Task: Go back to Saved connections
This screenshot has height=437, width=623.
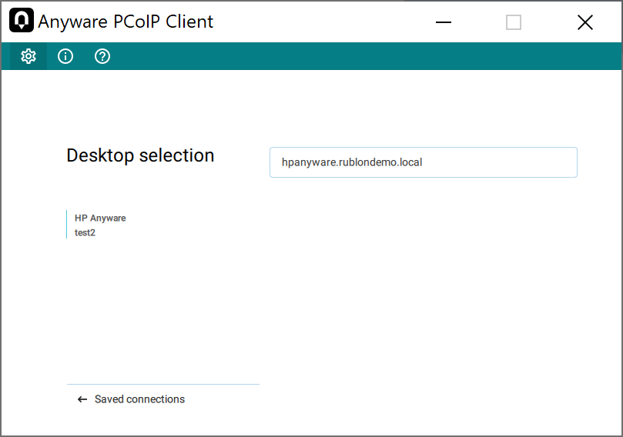Action: (x=139, y=399)
